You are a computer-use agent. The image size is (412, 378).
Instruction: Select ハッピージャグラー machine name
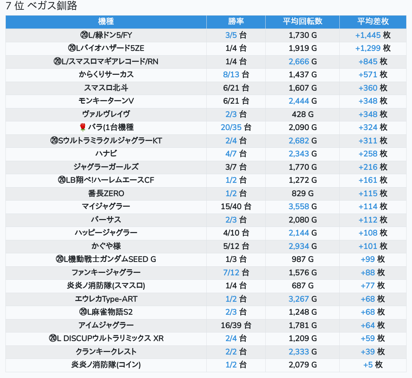(x=106, y=233)
